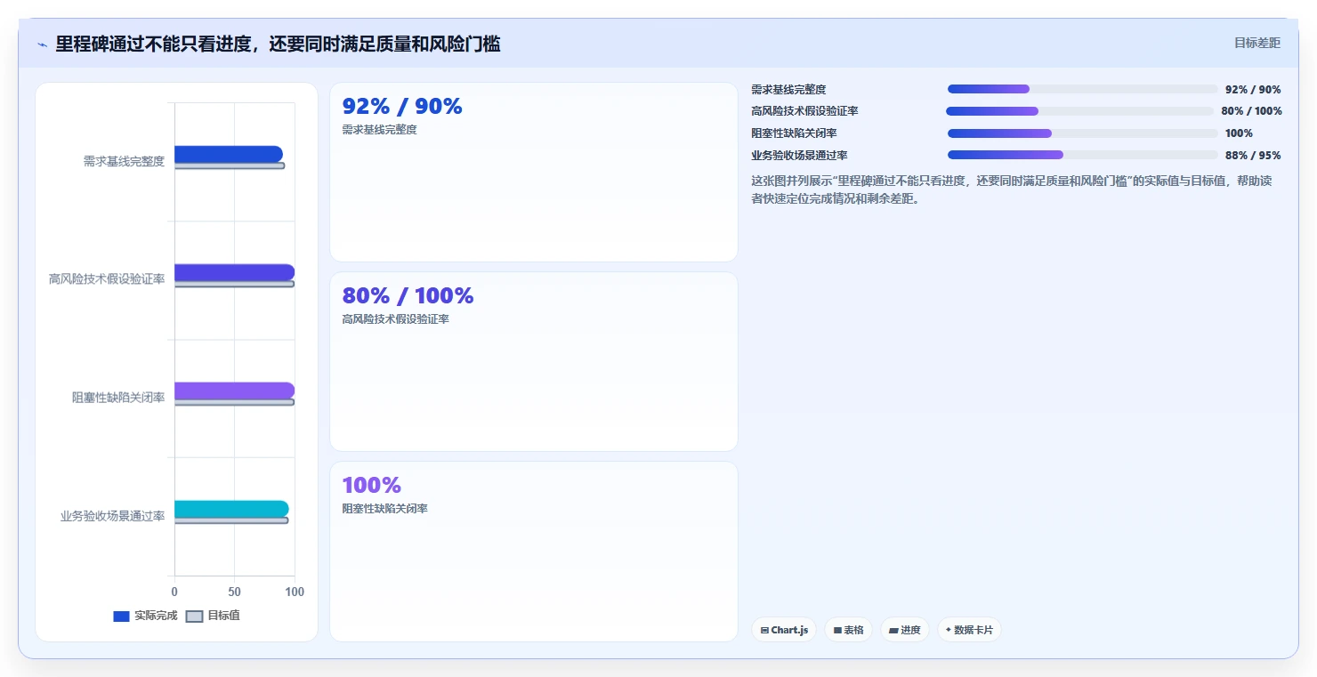Click the 高风险技术假设验证率 progress bar
Image resolution: width=1317 pixels, height=677 pixels.
1079,111
